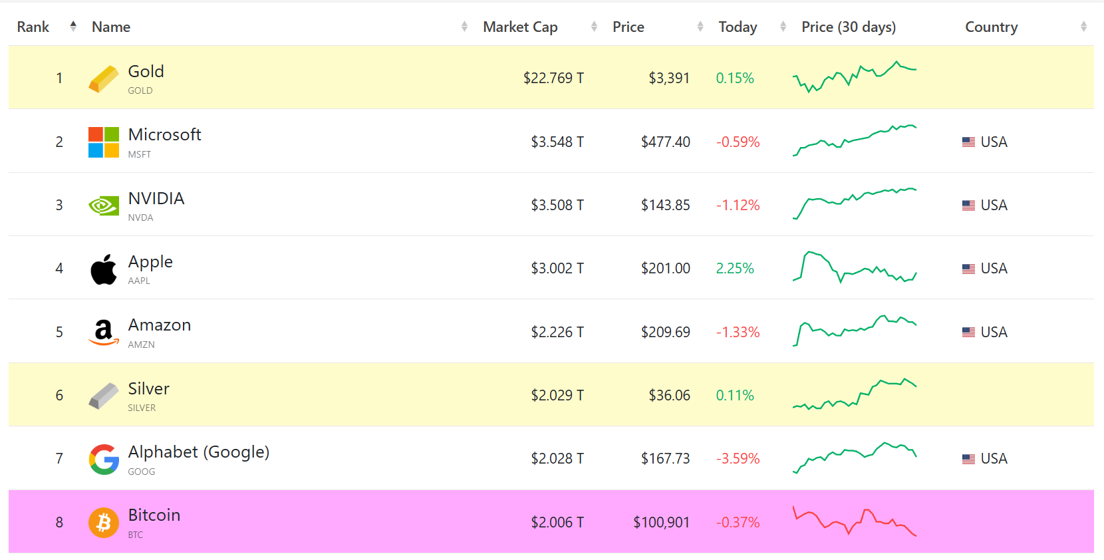Image resolution: width=1104 pixels, height=560 pixels.
Task: Click Microsoft price $477.40
Action: 666,142
